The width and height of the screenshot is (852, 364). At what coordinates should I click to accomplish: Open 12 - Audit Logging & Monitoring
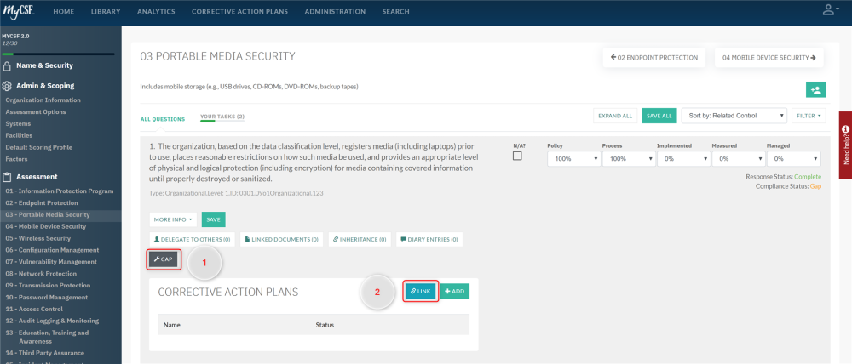coord(52,321)
